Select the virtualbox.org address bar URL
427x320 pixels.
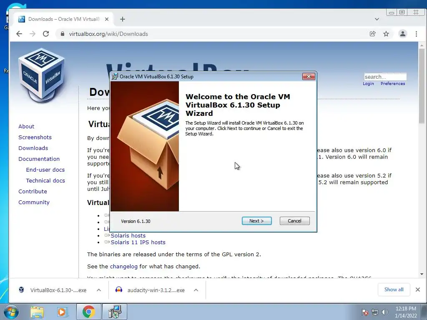click(108, 34)
